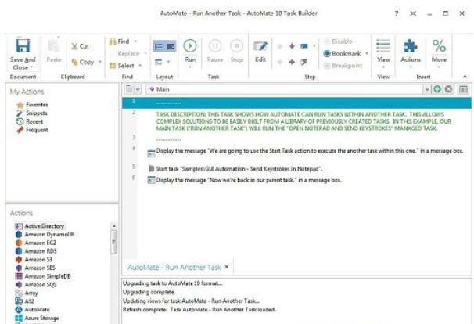Screen dimensions: 474x324
Task: Close the Run Another Task tab
Action: pos(227,267)
